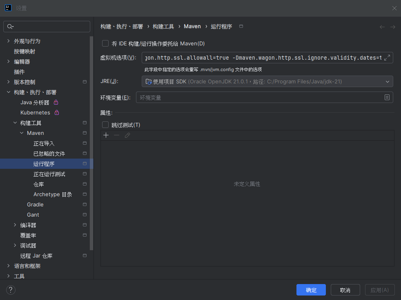
Task: Expand the 工具 tree node
Action: click(9, 276)
